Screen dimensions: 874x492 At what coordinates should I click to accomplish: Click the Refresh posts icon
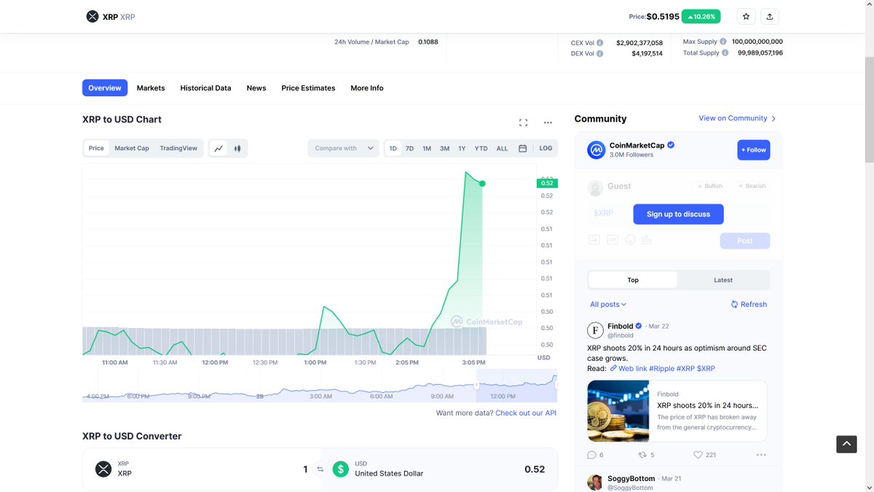[x=734, y=305]
